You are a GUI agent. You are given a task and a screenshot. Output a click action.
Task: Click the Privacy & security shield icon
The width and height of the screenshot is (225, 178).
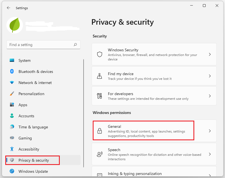click(12, 160)
